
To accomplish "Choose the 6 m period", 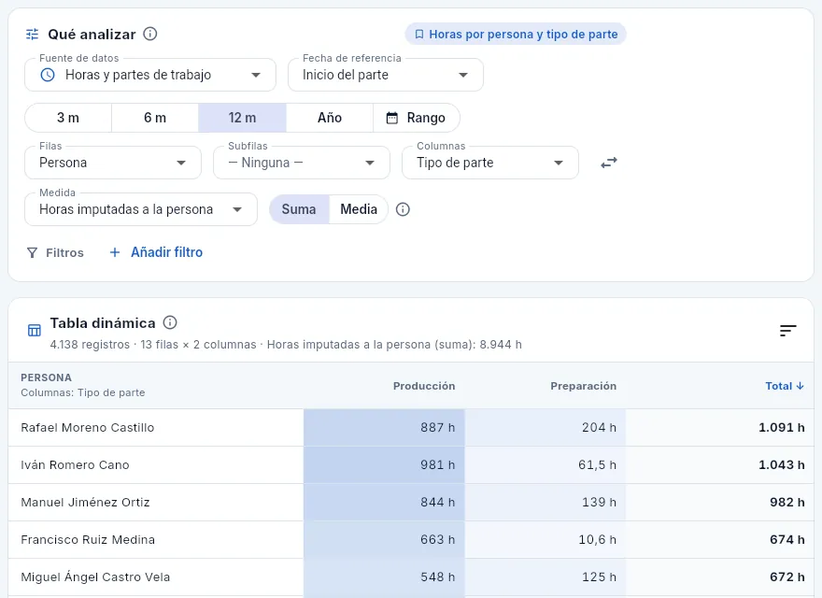I will coord(155,118).
